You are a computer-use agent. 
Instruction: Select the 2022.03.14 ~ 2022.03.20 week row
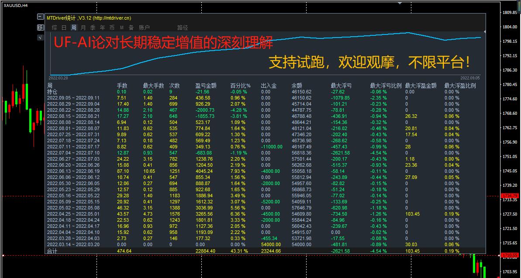point(265,244)
